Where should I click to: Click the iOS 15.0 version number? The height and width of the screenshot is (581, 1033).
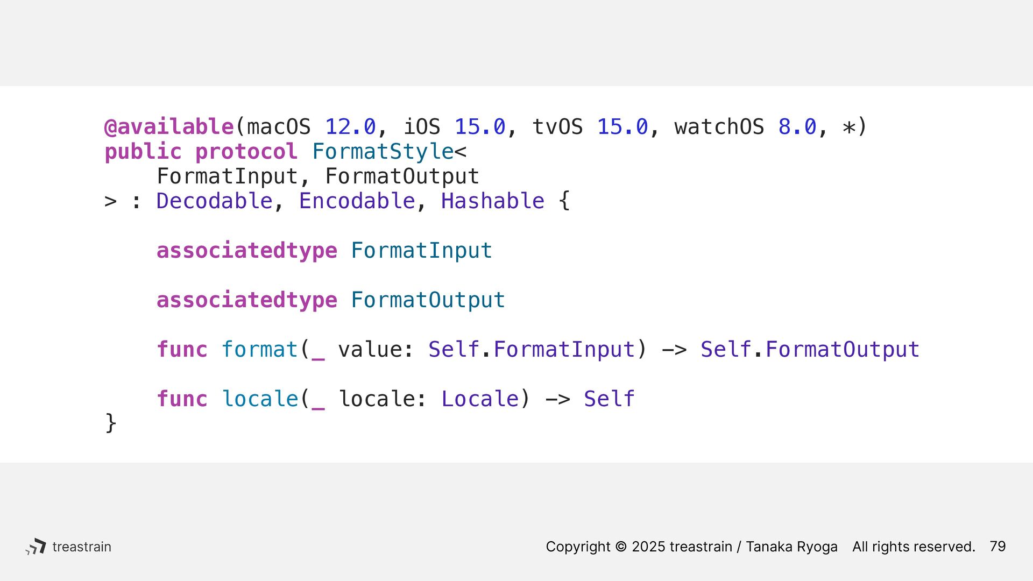480,127
